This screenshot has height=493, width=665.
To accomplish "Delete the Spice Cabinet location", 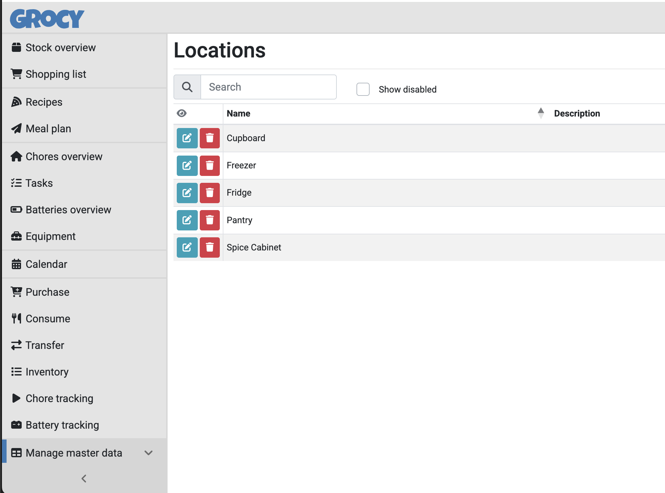I will click(210, 247).
